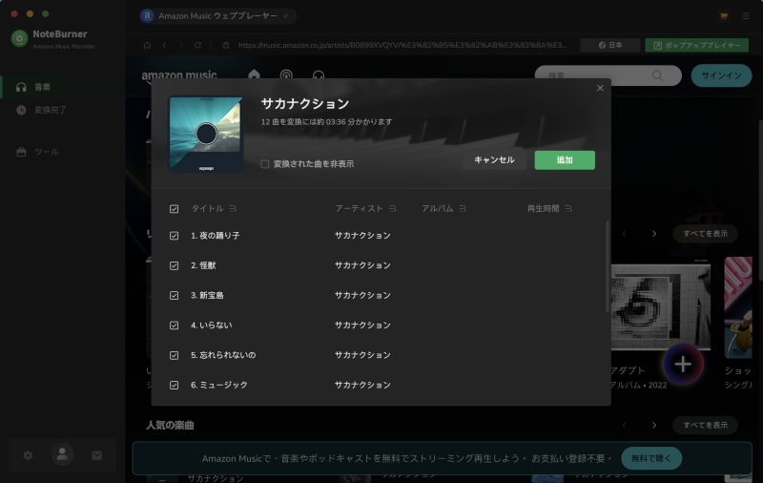Select the Amazon Music ウェブプレーヤー tab
Image resolution: width=763 pixels, height=483 pixels.
218,16
